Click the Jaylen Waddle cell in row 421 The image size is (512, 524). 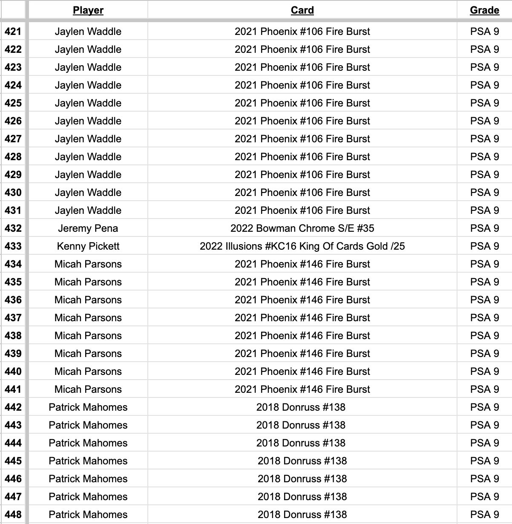click(x=88, y=32)
